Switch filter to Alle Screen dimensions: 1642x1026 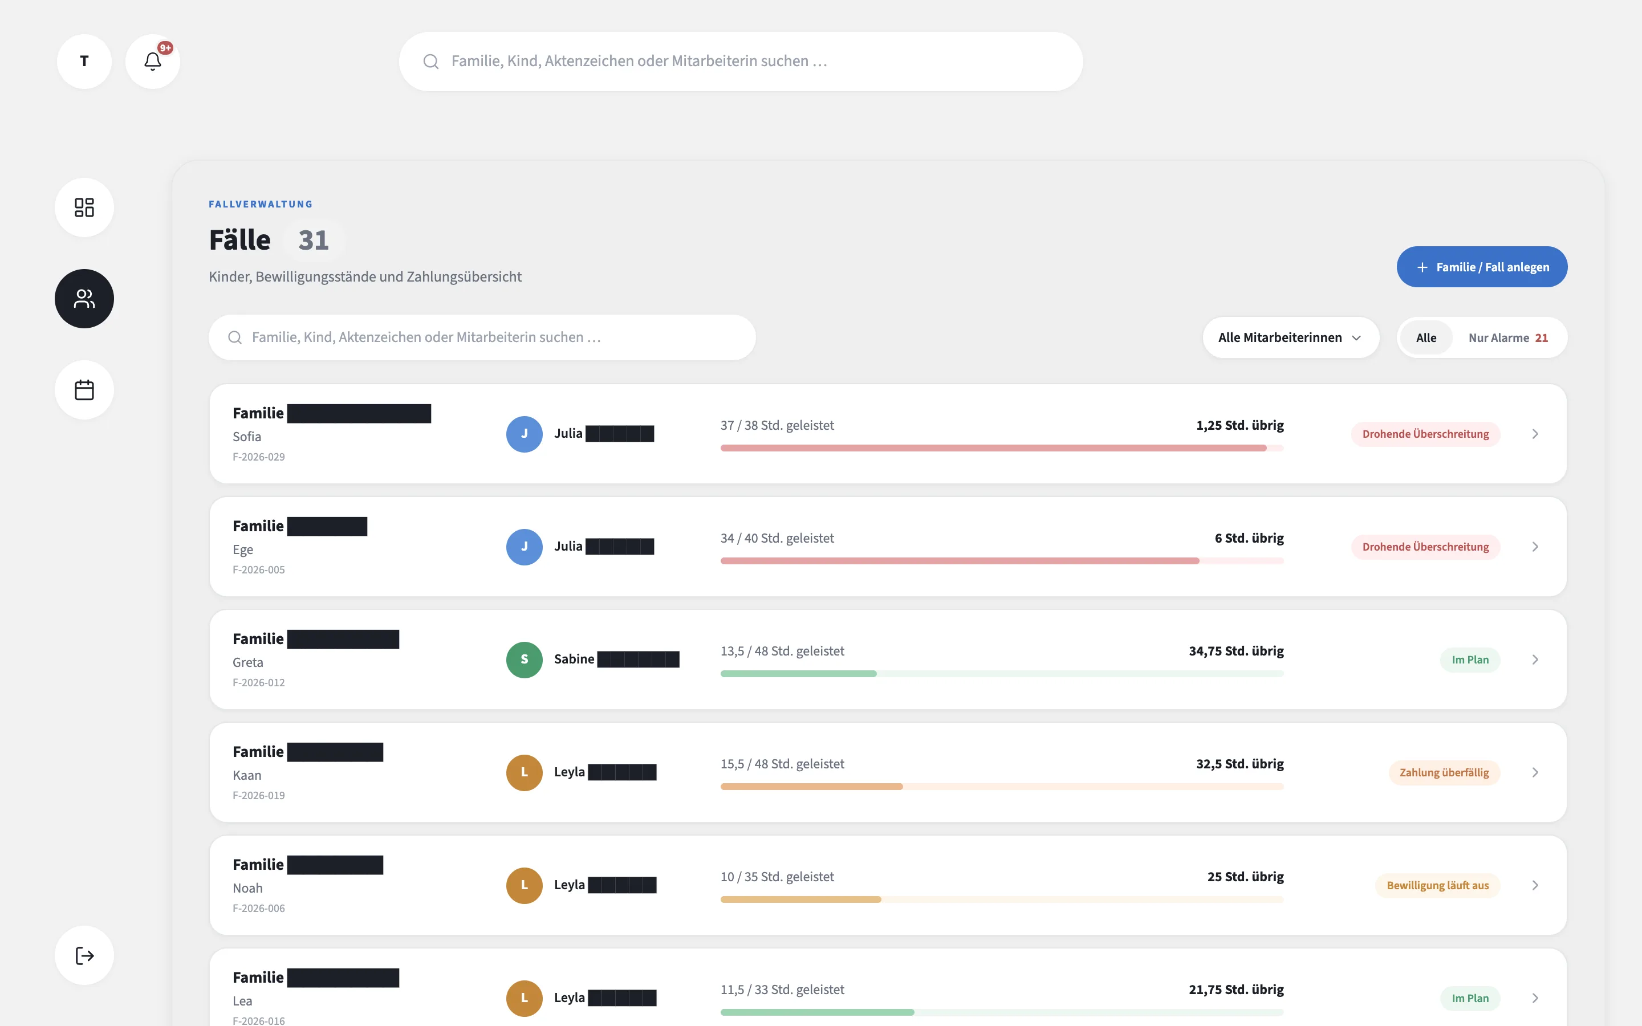pos(1425,337)
